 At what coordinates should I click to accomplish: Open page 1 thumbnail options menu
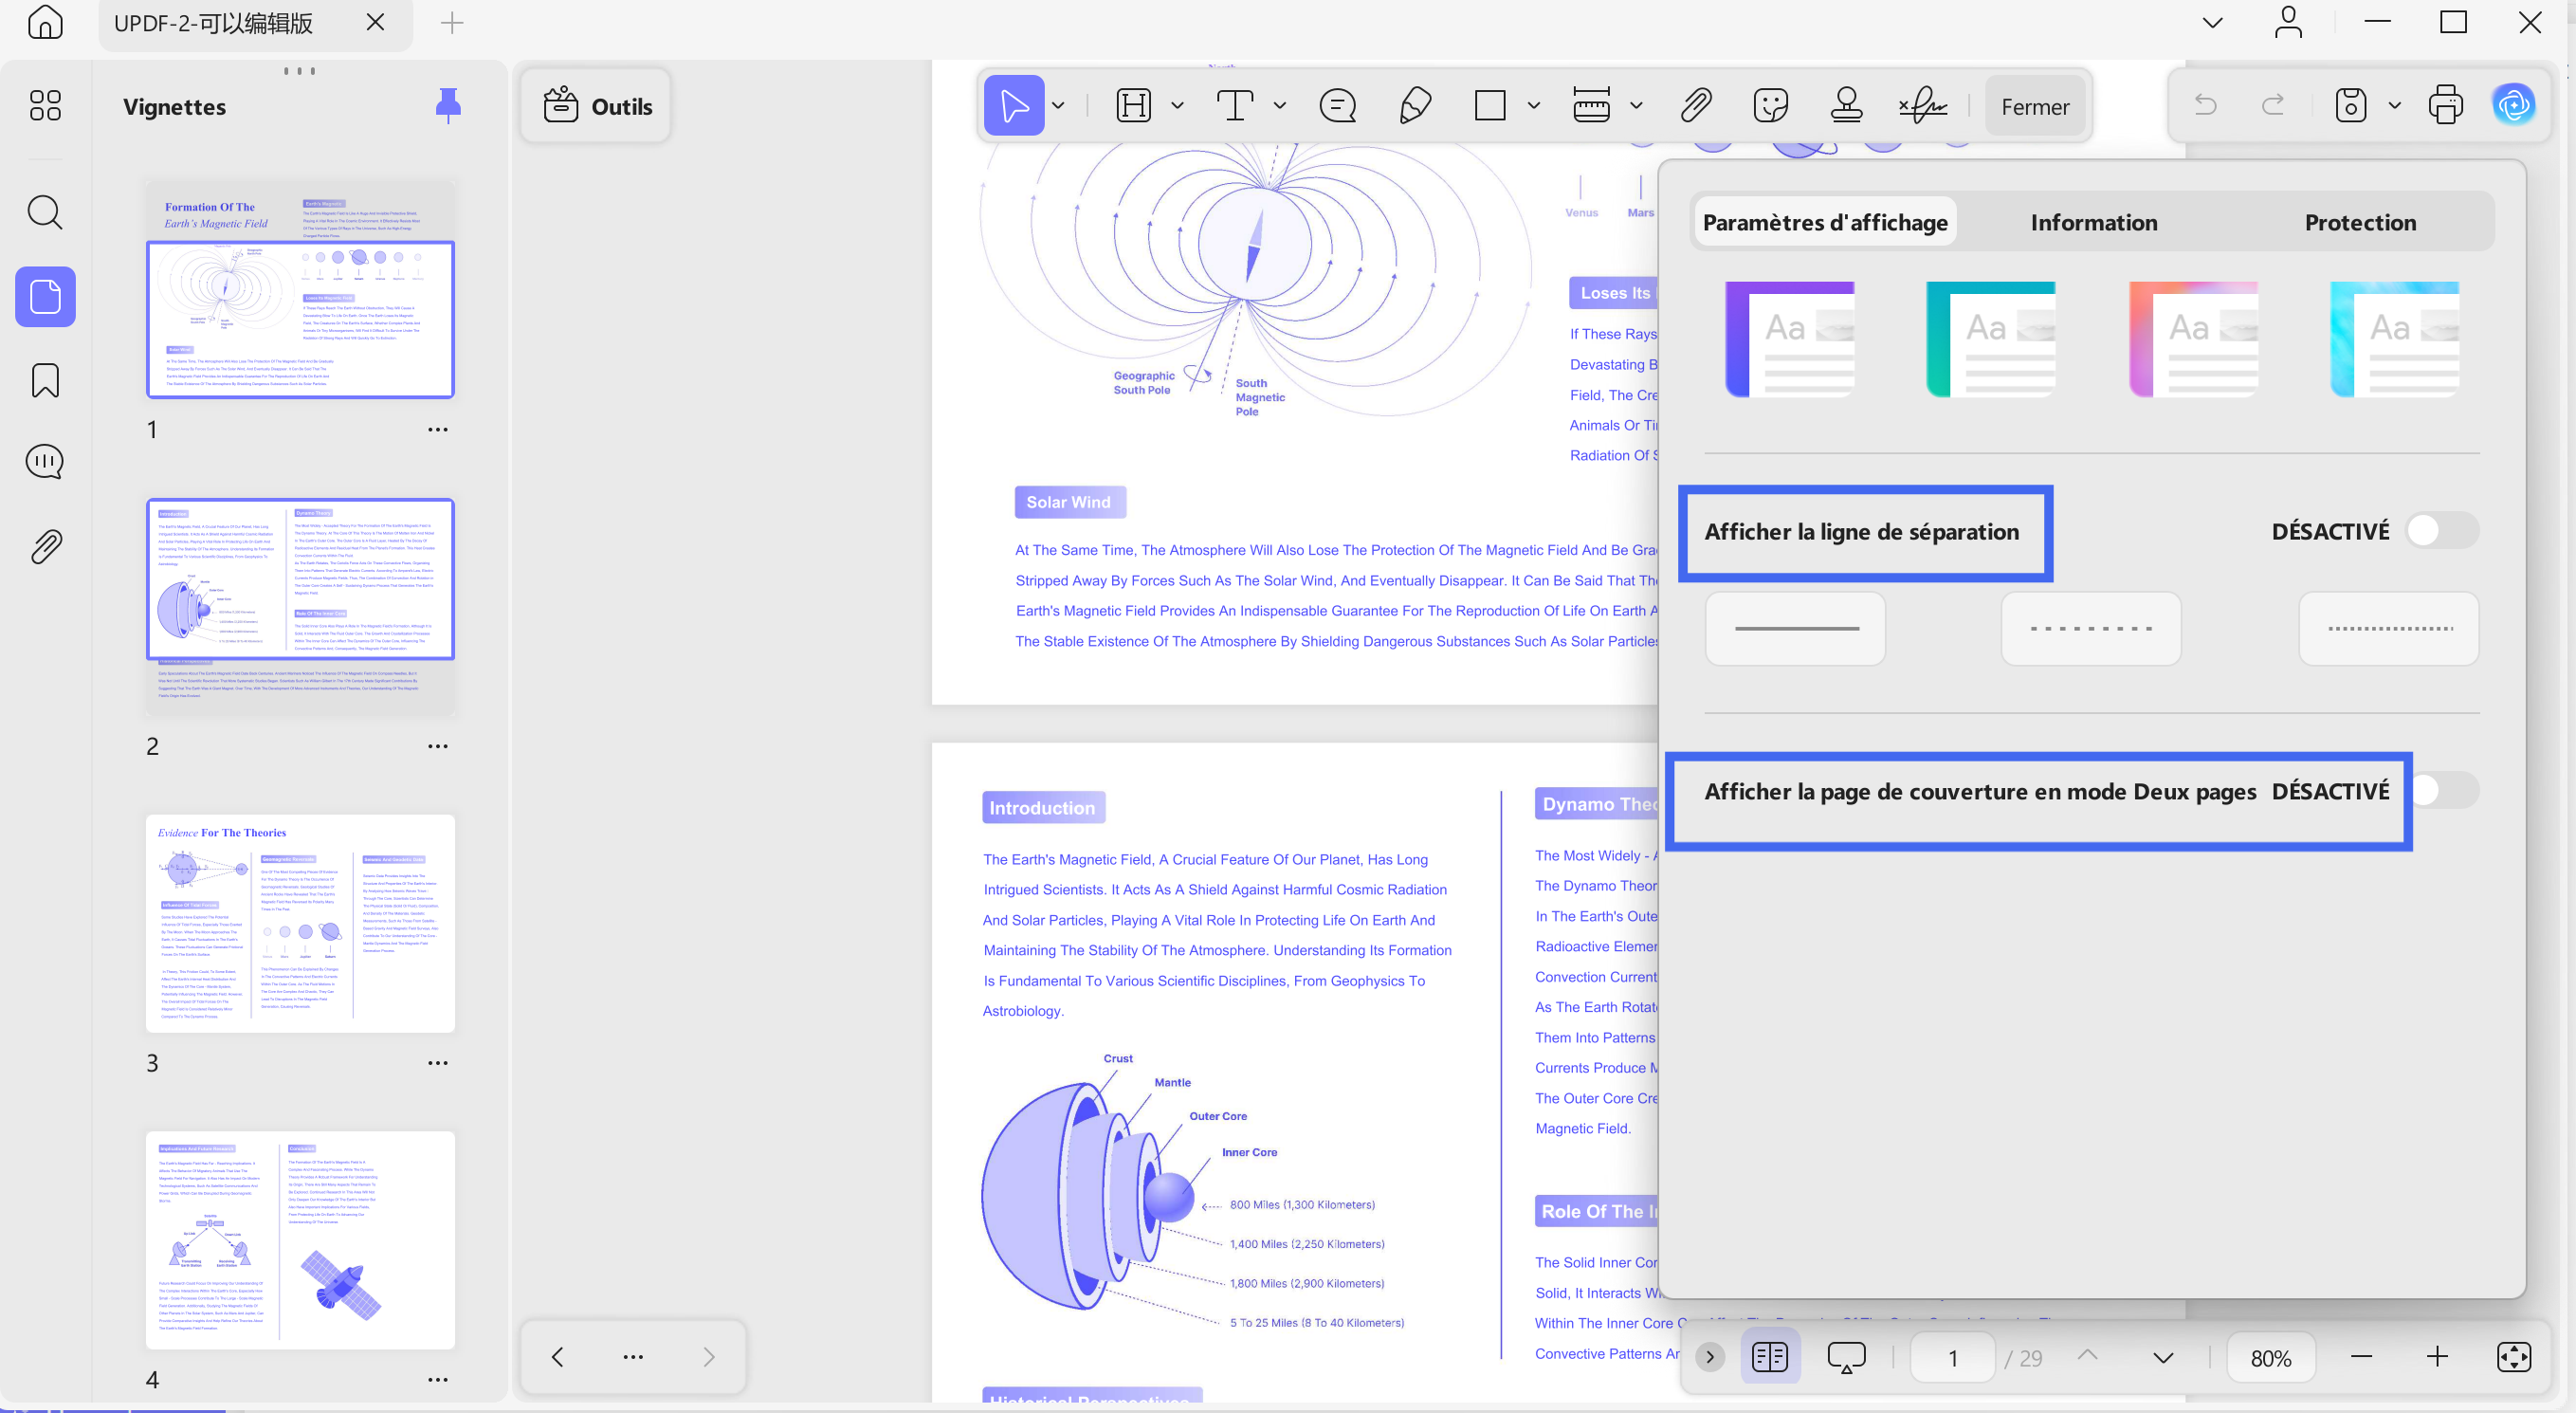click(437, 430)
